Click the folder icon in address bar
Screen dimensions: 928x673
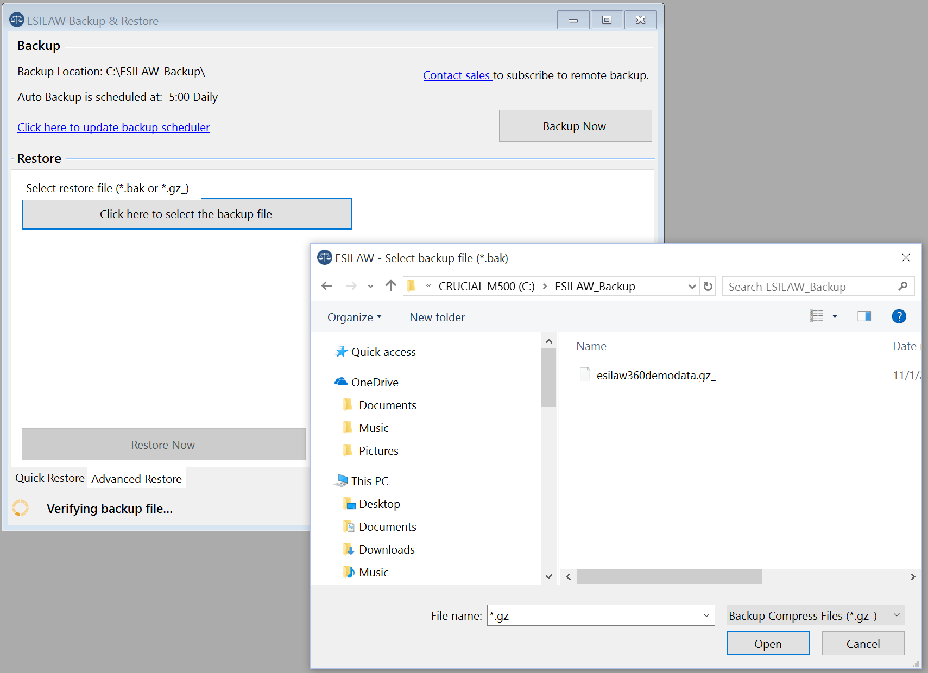click(412, 285)
